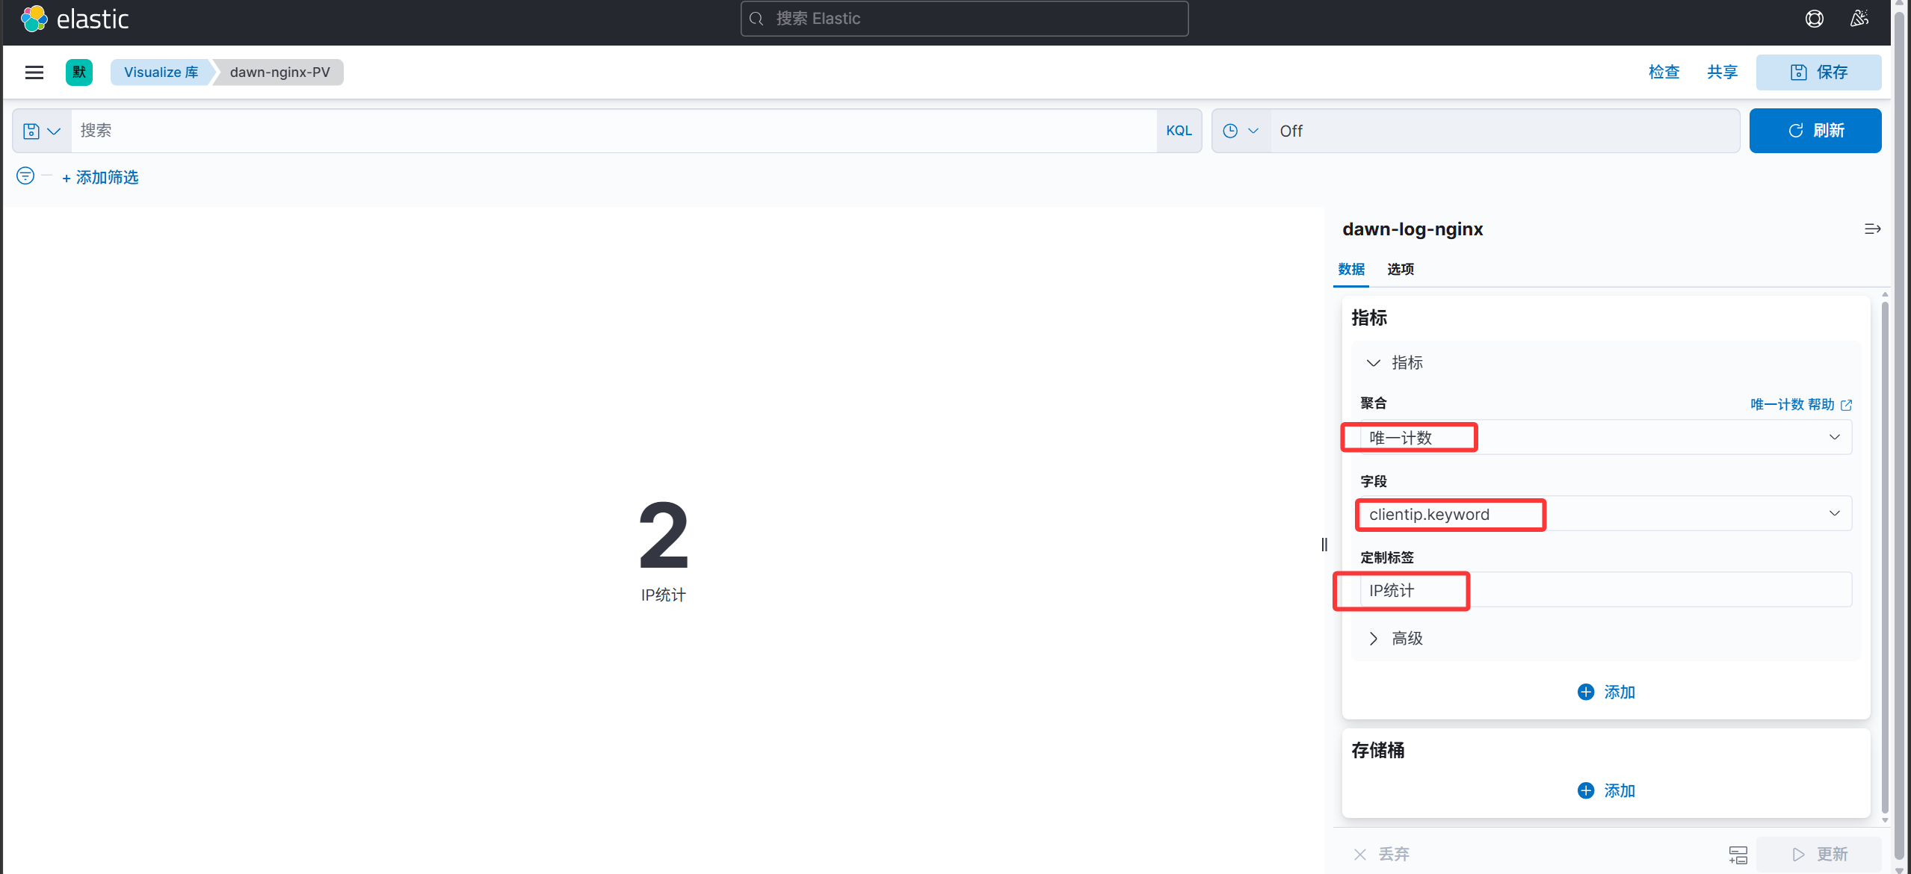The width and height of the screenshot is (1911, 874).
Task: Save the visualization with 保存
Action: (1818, 72)
